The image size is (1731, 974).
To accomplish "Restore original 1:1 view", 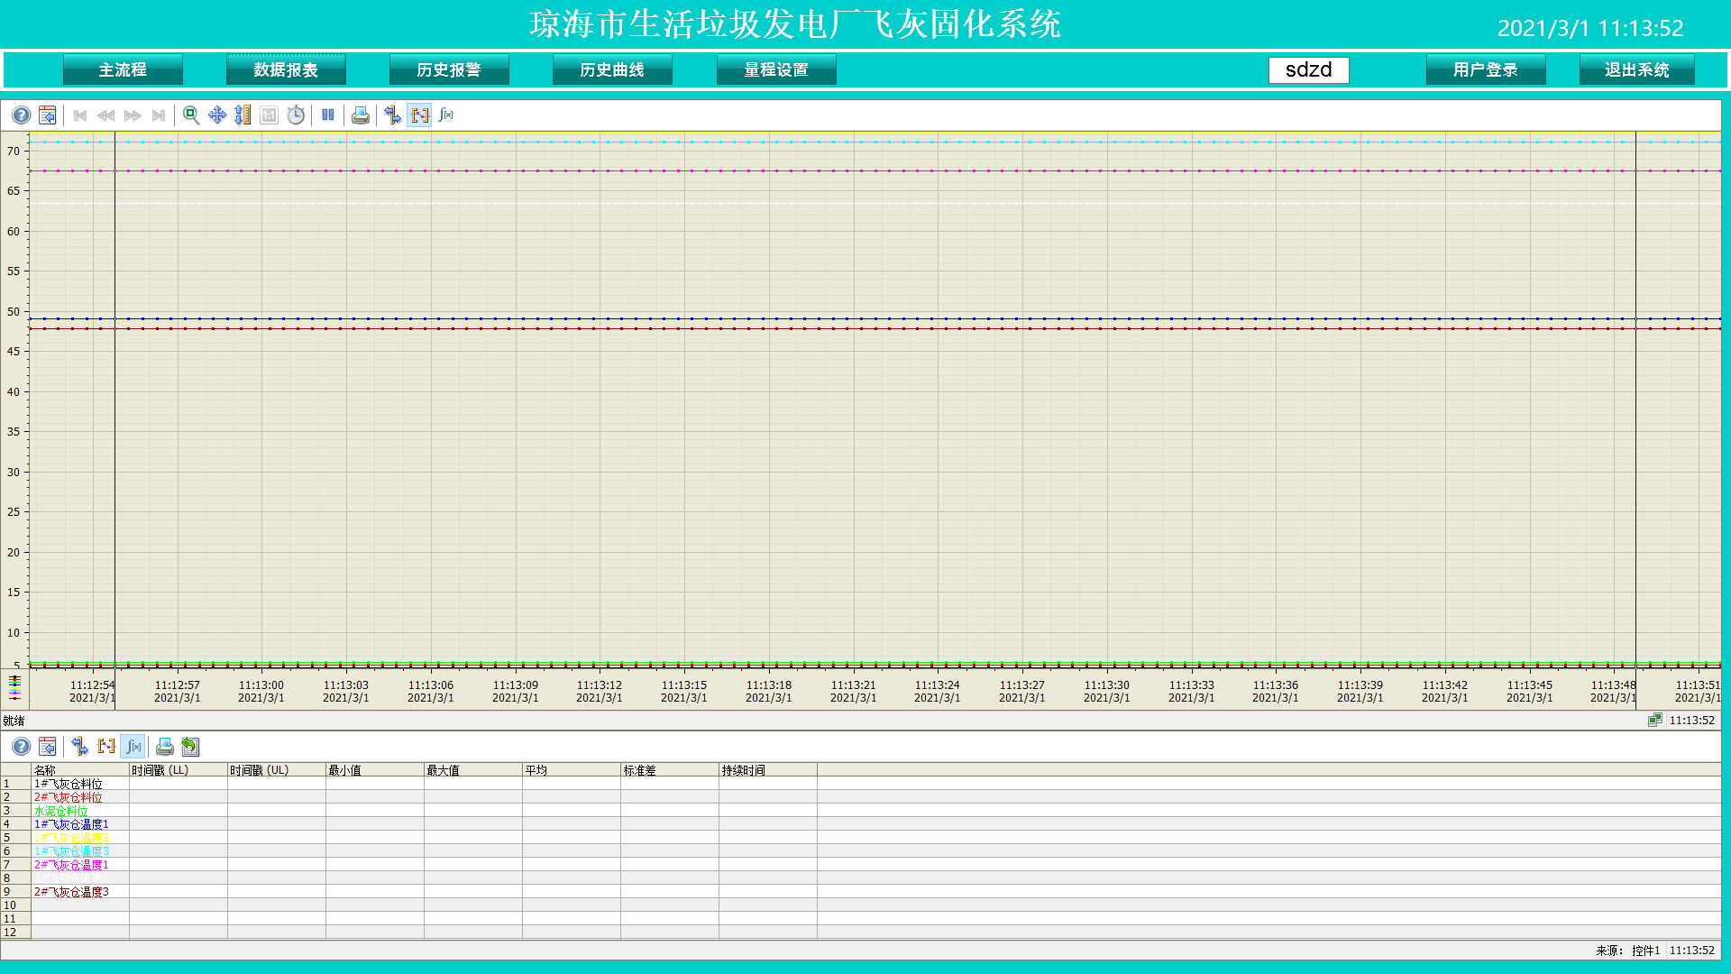I will click(x=269, y=115).
